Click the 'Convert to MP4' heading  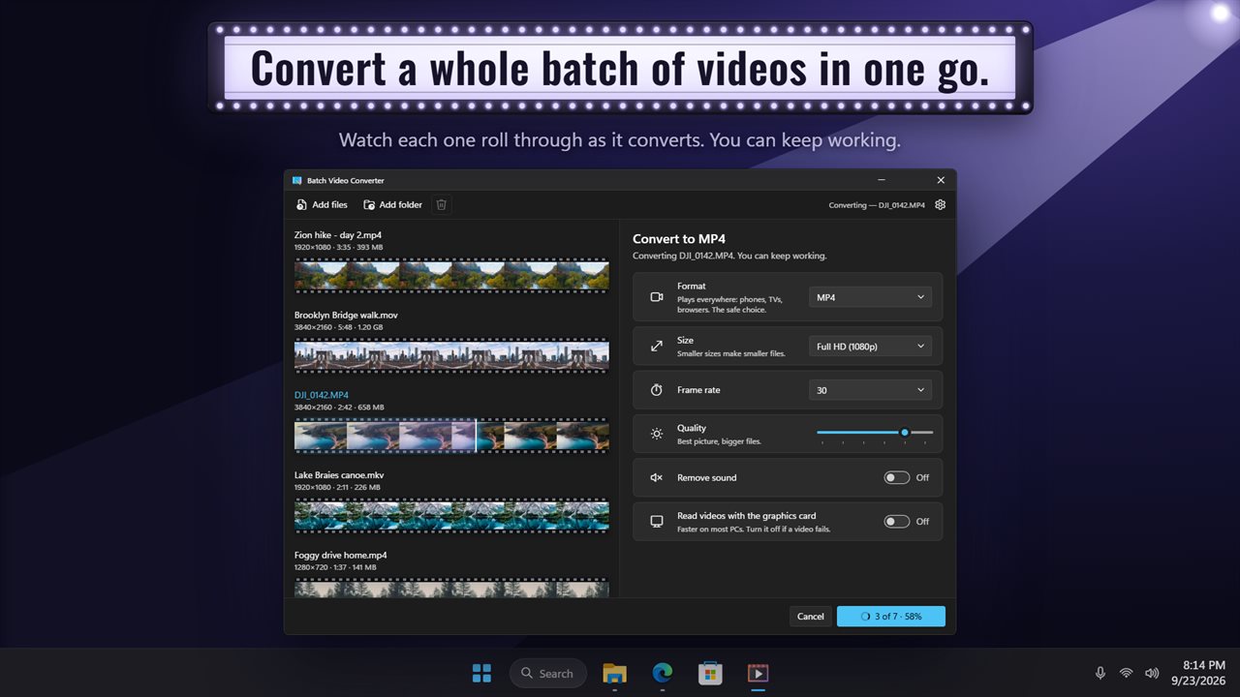click(679, 239)
